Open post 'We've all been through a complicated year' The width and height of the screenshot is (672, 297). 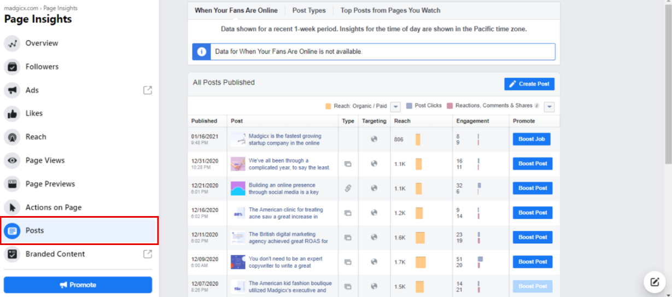coord(289,164)
